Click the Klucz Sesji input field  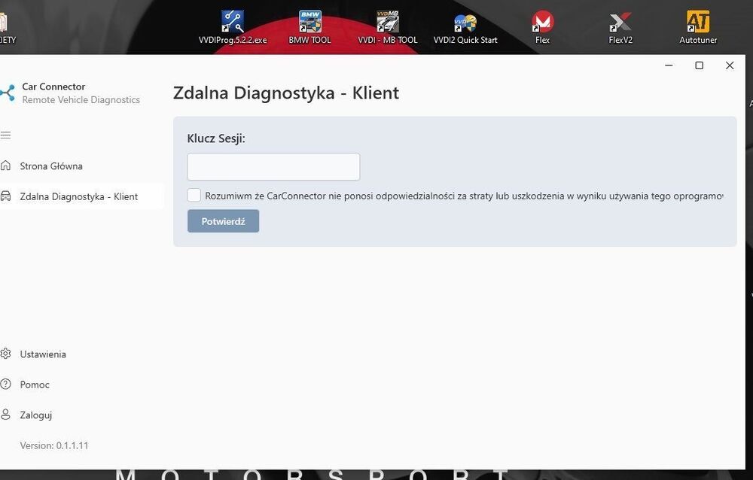273,166
